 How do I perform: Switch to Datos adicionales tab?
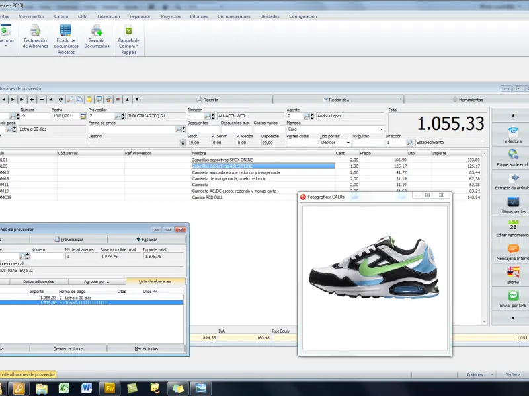38,282
